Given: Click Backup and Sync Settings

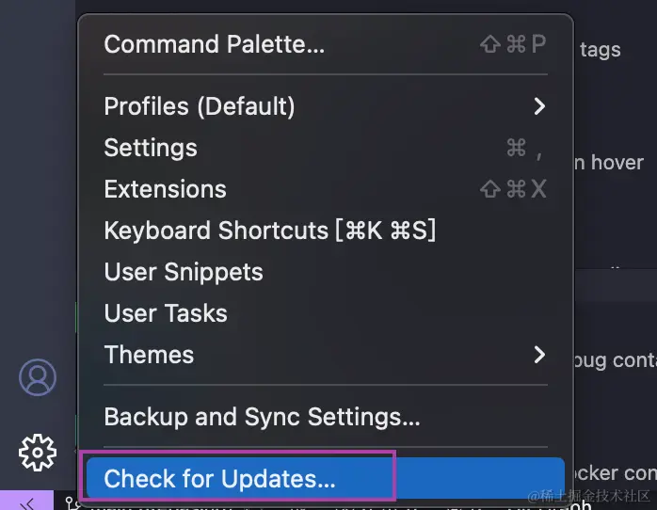Looking at the screenshot, I should pos(262,416).
